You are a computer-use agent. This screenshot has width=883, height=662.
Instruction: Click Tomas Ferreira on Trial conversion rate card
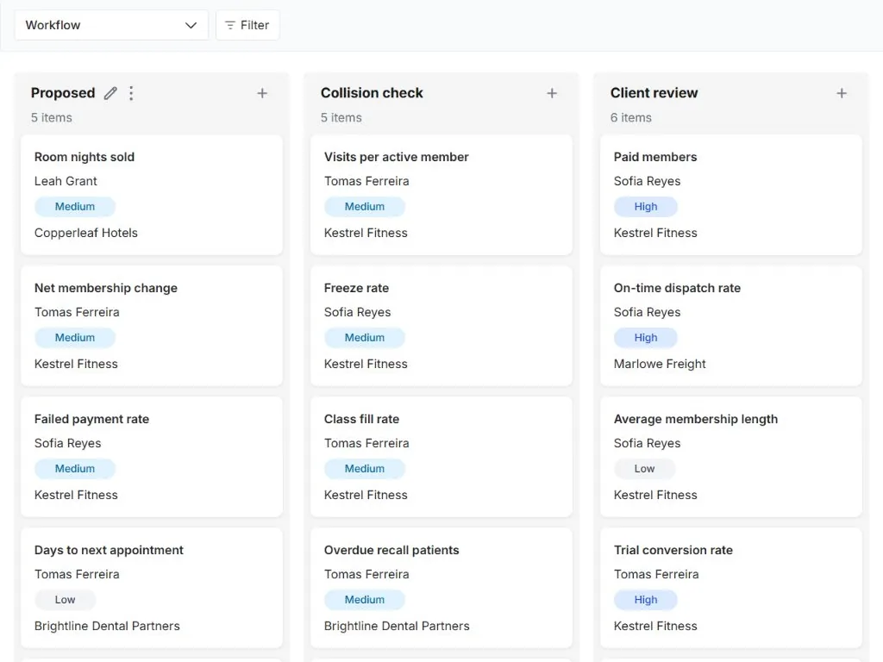tap(656, 574)
